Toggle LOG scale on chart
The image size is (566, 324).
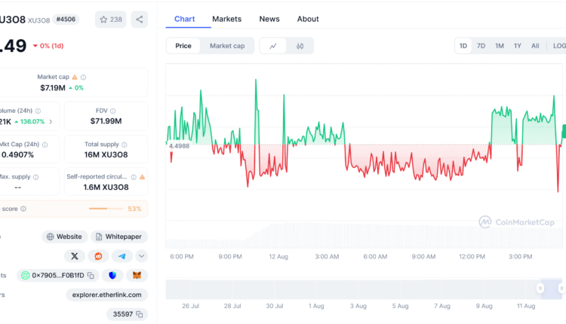point(558,46)
